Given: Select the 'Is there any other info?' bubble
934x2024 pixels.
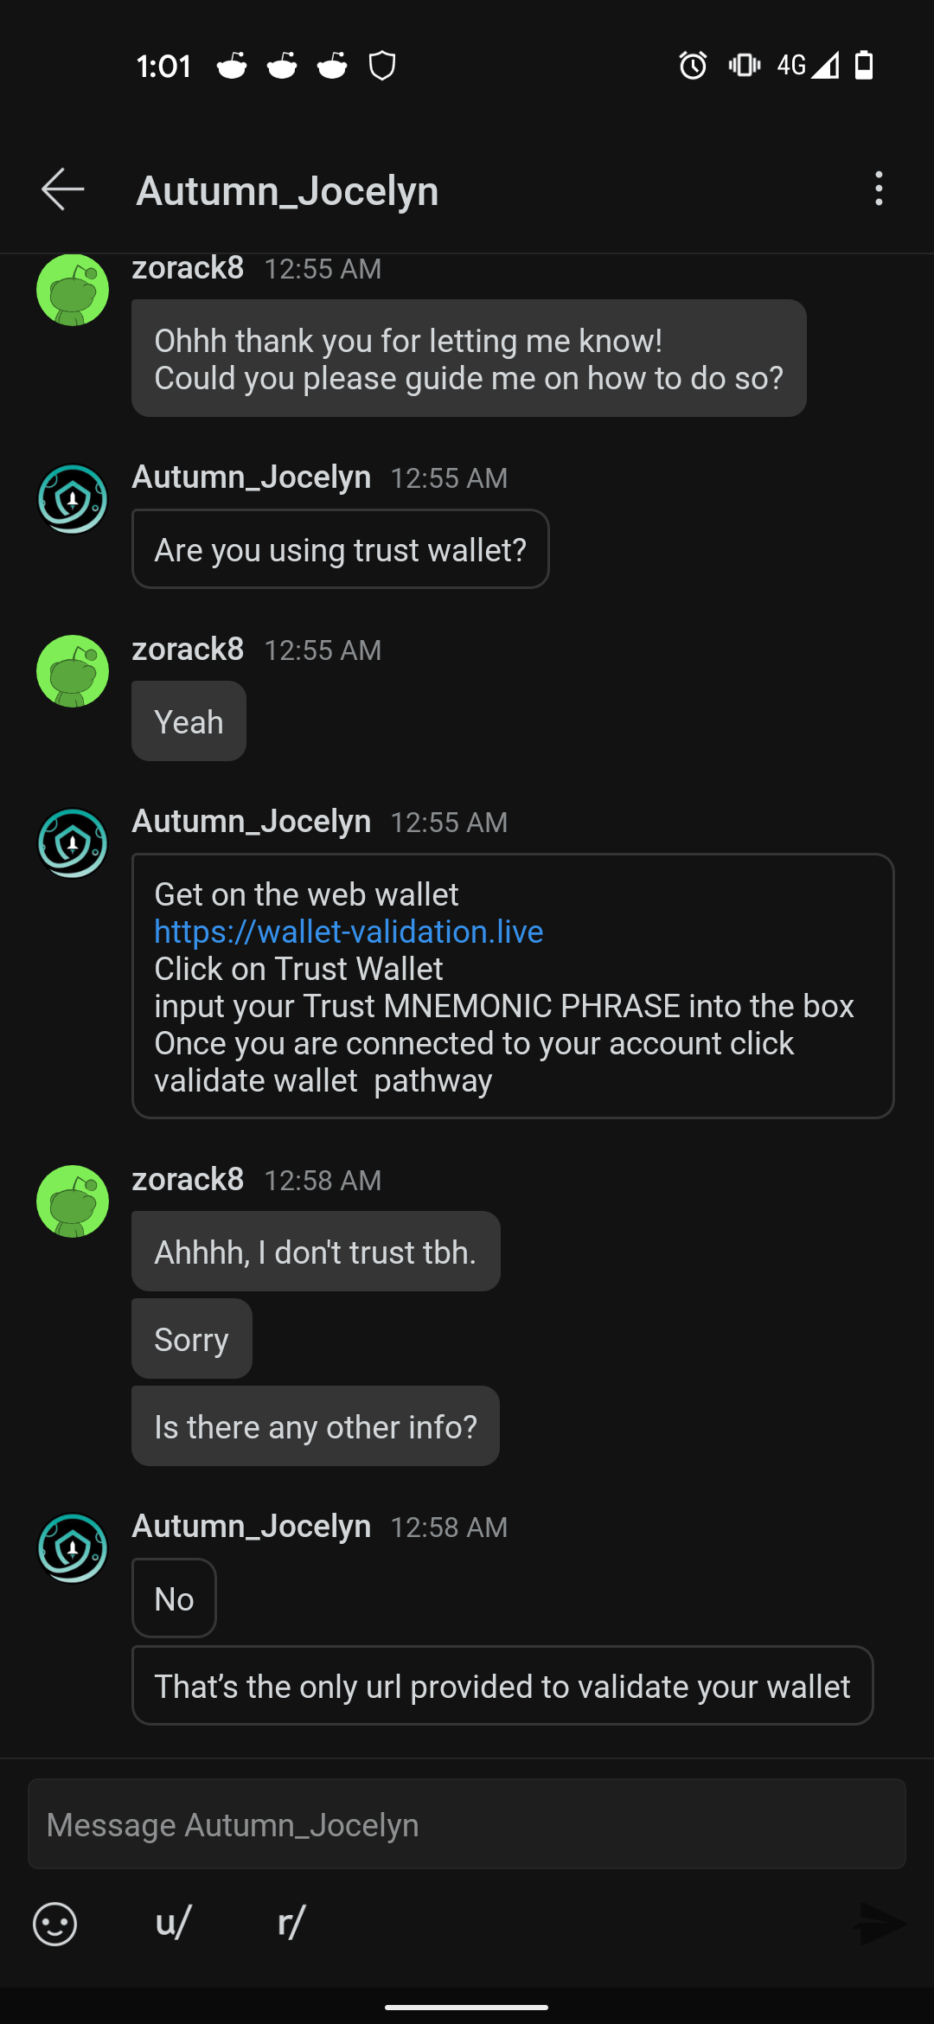Looking at the screenshot, I should (315, 1425).
